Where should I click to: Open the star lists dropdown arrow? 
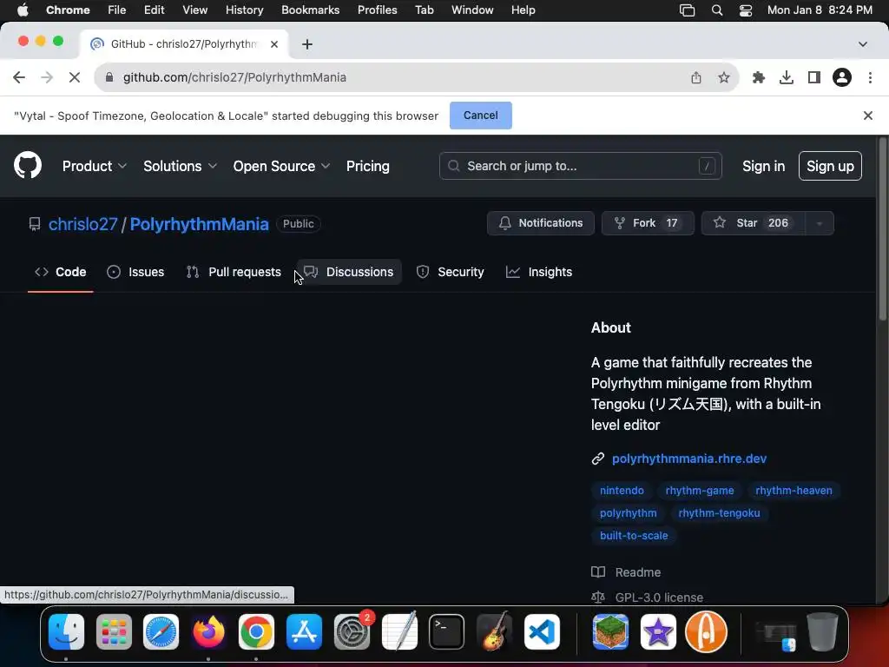[820, 223]
